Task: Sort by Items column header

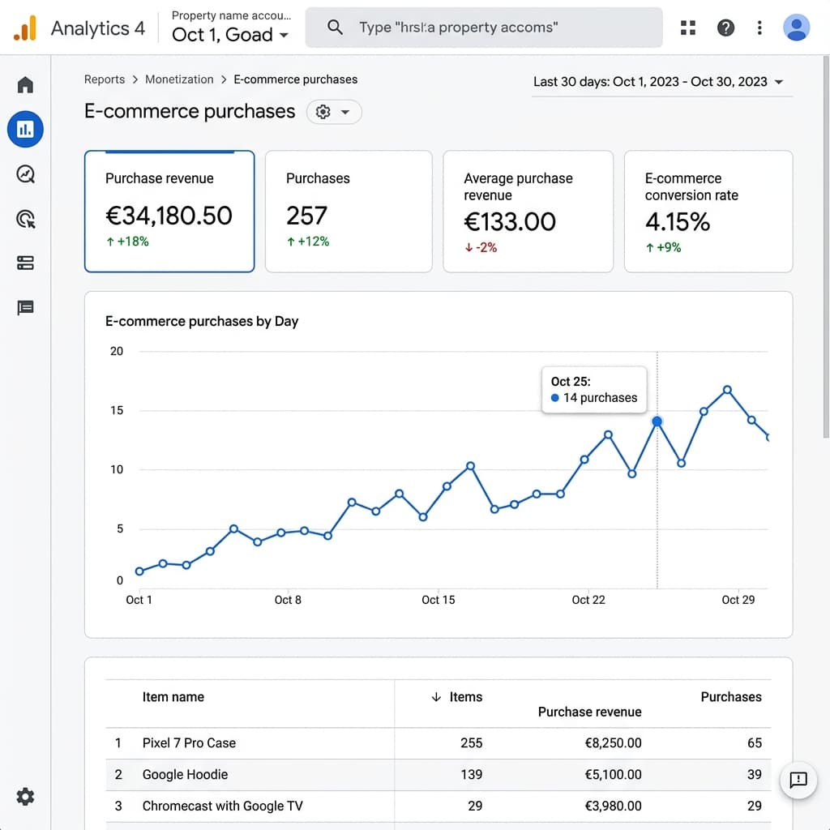Action: pyautogui.click(x=466, y=697)
